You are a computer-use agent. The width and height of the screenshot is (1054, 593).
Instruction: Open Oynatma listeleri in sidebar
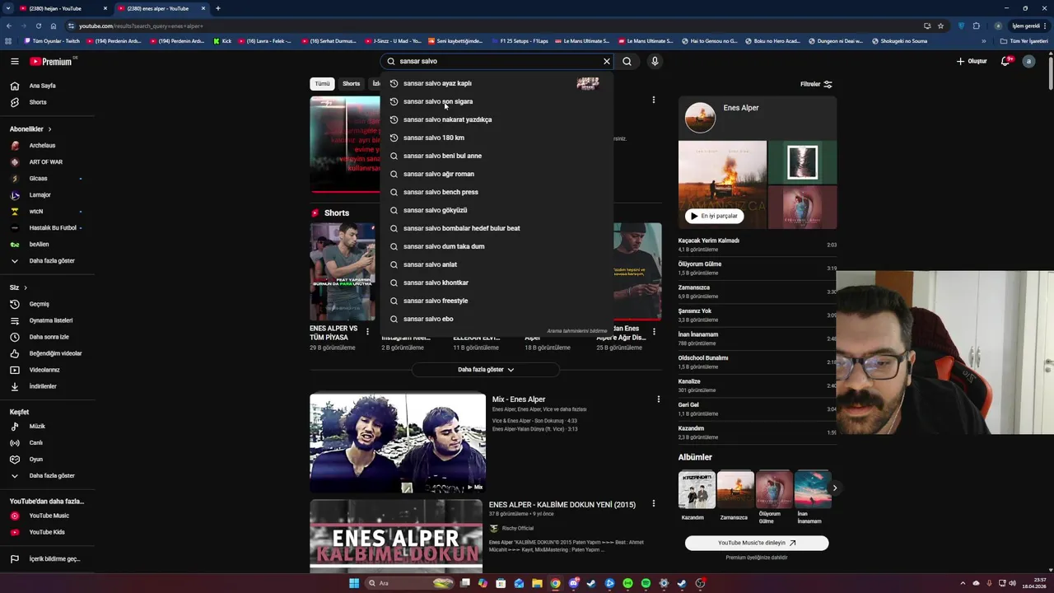click(51, 320)
